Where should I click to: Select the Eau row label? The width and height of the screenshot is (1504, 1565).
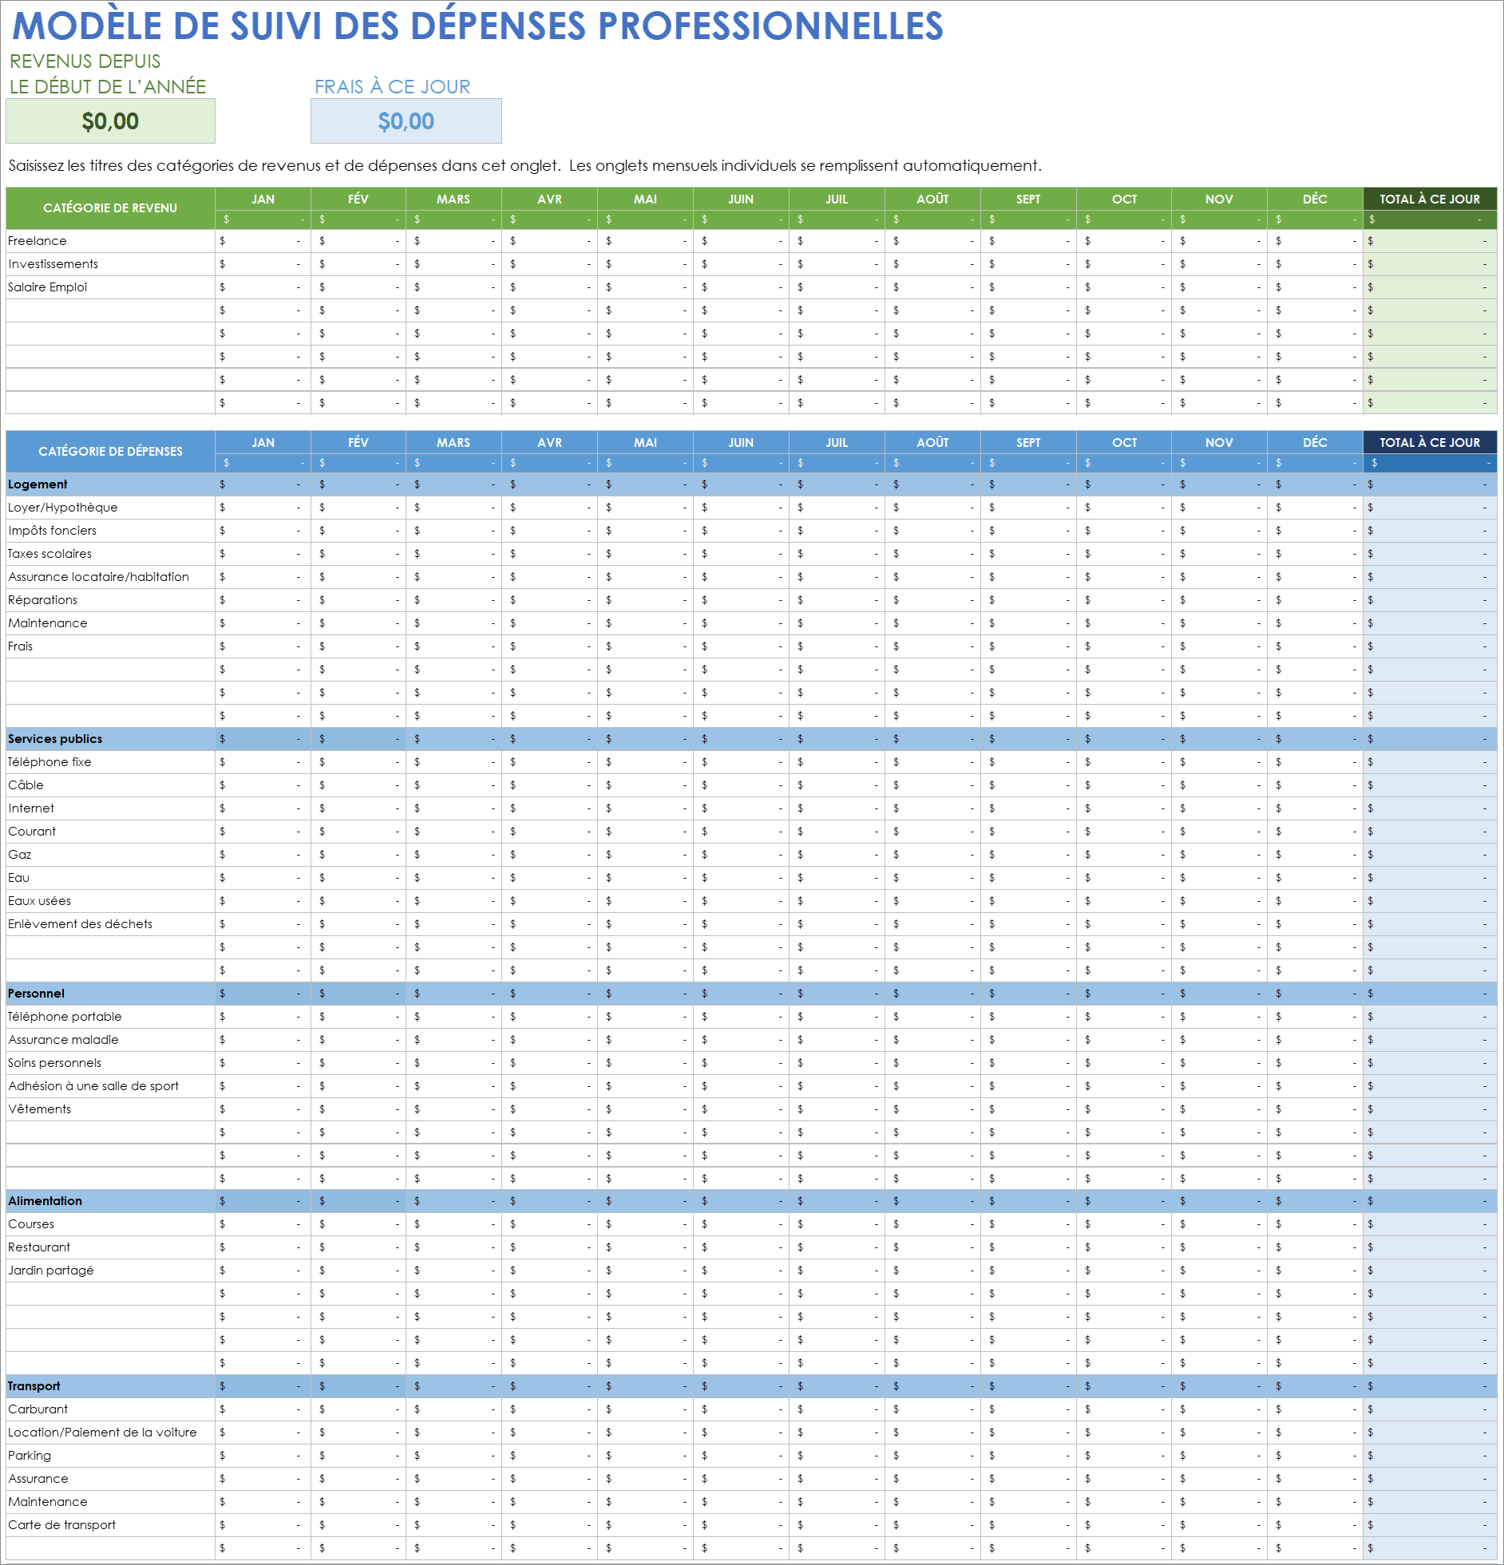tap(18, 879)
